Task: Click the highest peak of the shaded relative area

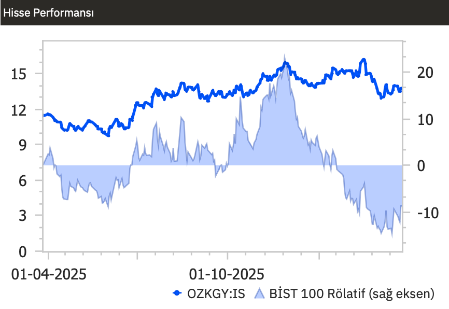Action: point(284,57)
